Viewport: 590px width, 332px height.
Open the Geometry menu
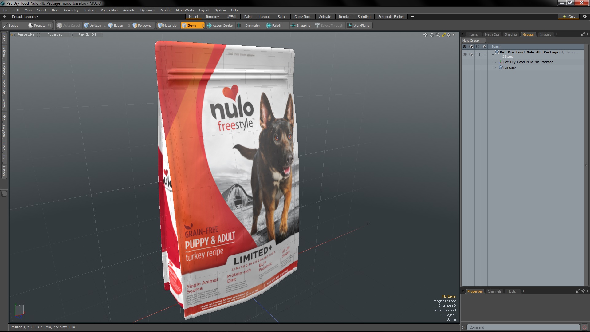[x=71, y=10]
